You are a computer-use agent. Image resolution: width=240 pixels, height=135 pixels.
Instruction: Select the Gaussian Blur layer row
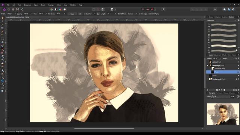pos(223,69)
